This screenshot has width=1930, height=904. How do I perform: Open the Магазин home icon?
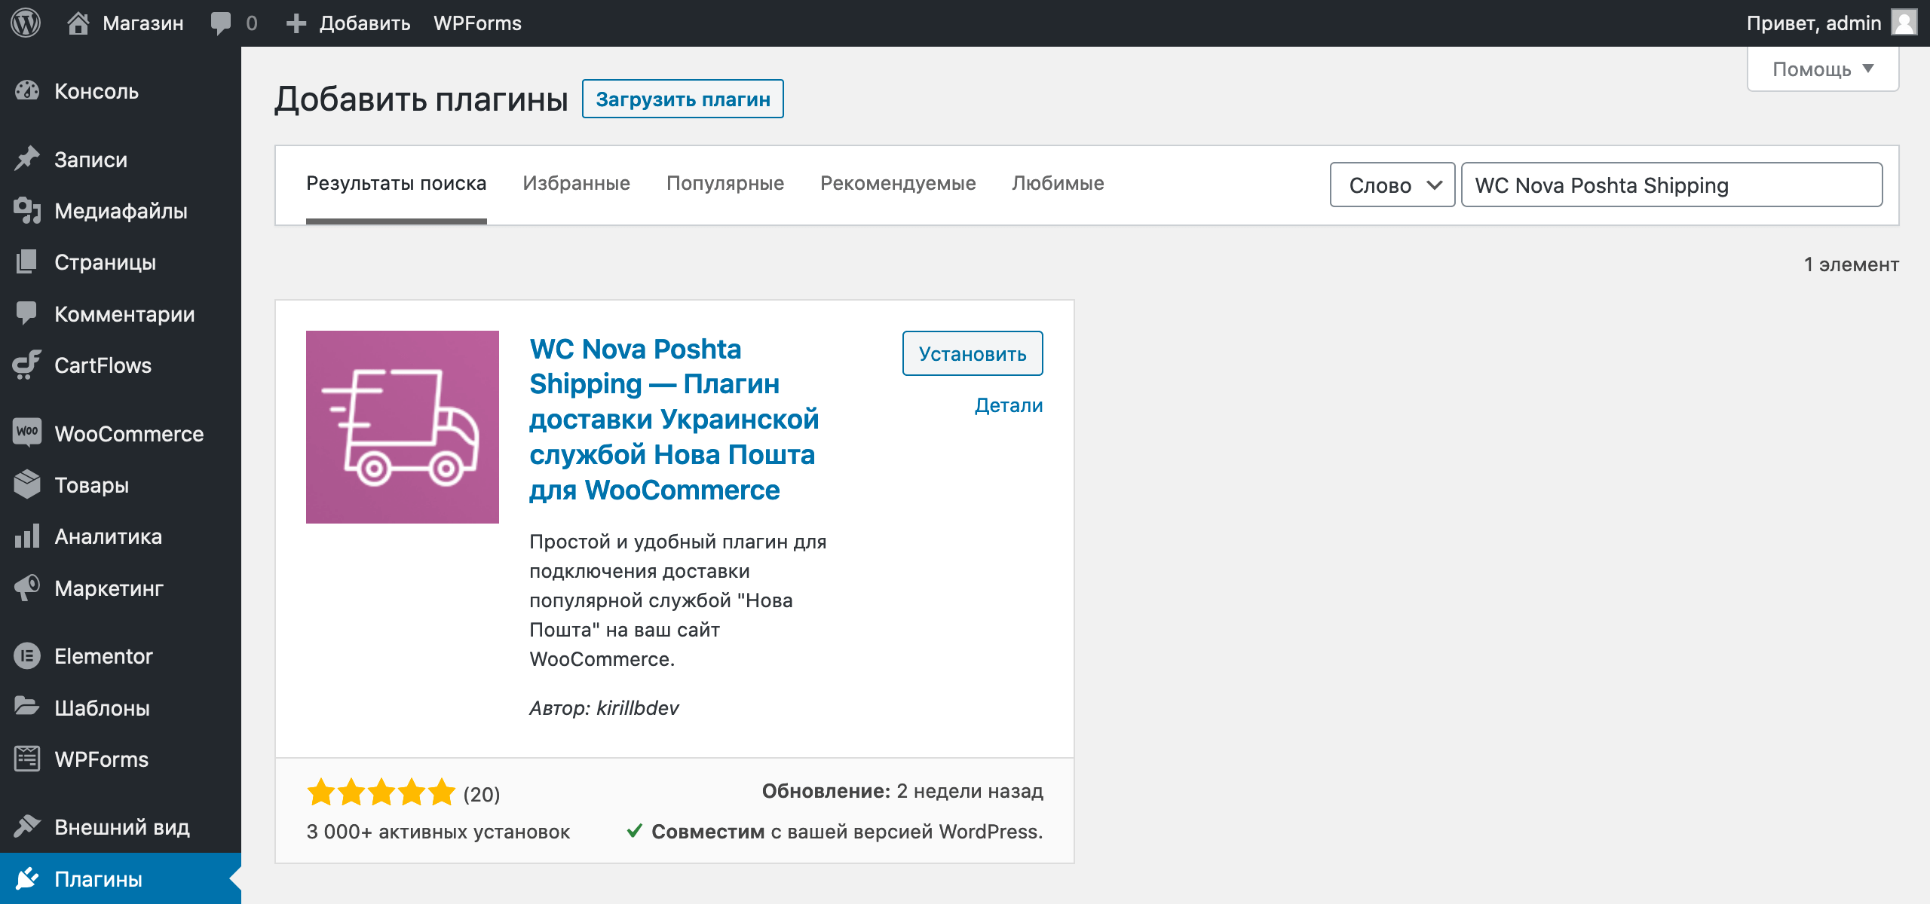[x=78, y=23]
